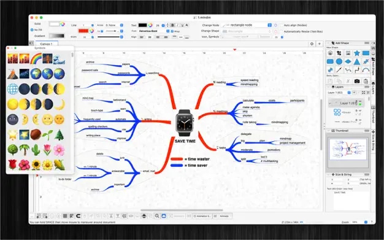Select the tulip symbol
384x240 pixels.
[x=47, y=150]
